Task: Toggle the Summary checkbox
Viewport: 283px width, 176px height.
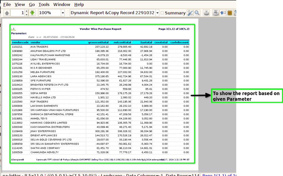Action: [162, 13]
